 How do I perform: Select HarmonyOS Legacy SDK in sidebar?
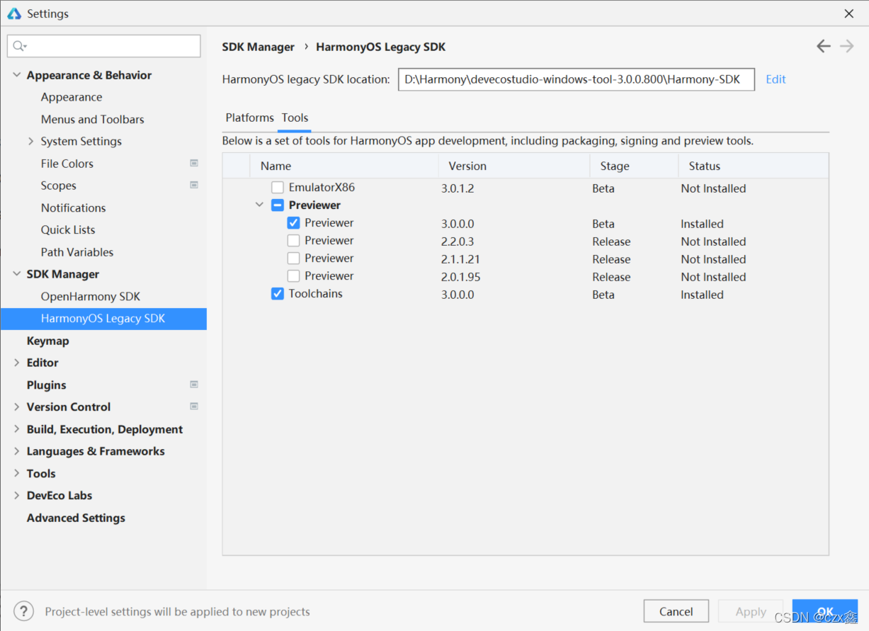[x=103, y=319]
